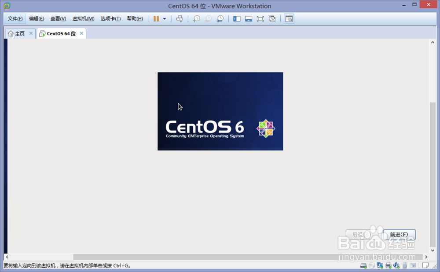Click the horizontal scrollbar thumb
This screenshot has width=440, height=272.
pyautogui.click(x=248, y=257)
